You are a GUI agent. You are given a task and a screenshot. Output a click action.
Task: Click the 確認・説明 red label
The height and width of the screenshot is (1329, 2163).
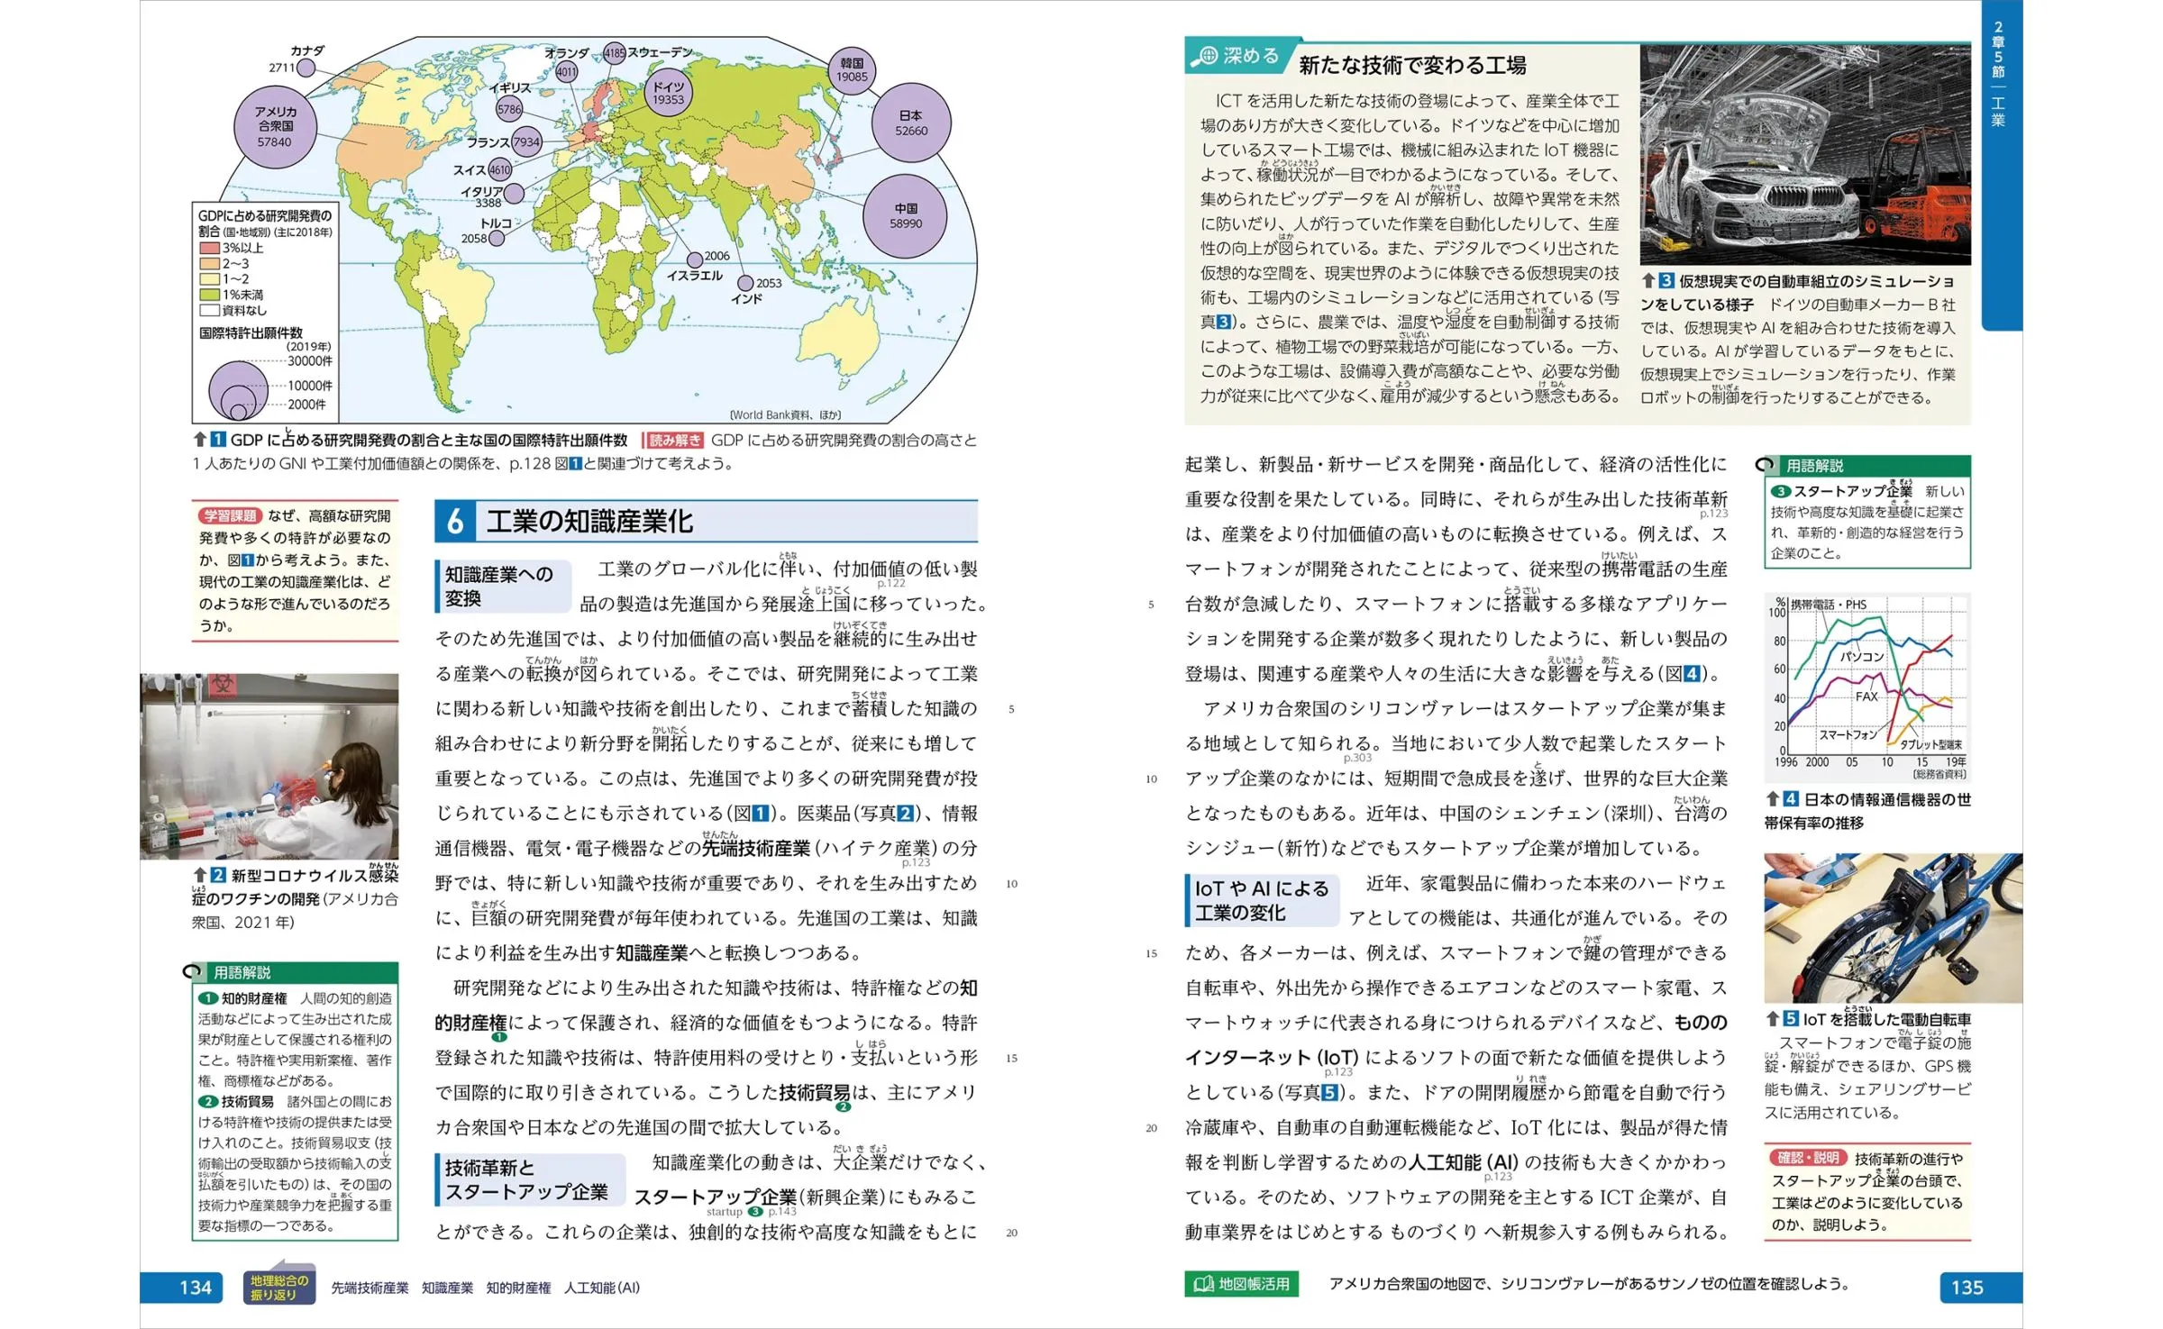click(x=1807, y=1158)
